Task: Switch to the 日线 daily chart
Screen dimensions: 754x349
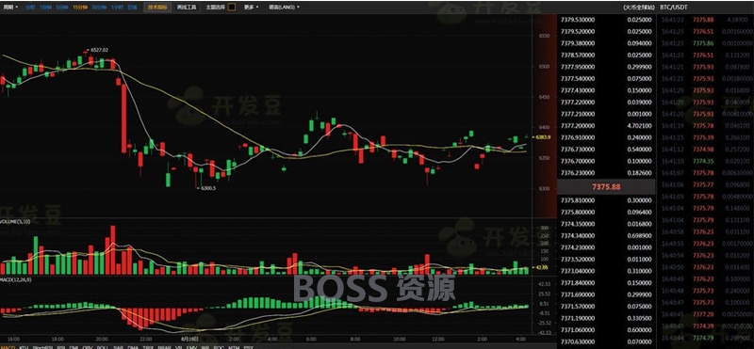Action: 132,8
